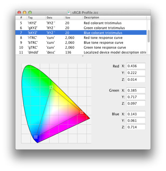
Task: Sort table by the # column header
Action: 21,17
